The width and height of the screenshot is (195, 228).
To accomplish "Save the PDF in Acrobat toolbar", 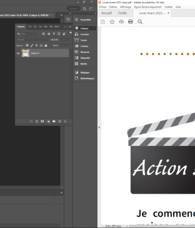I will click(103, 22).
